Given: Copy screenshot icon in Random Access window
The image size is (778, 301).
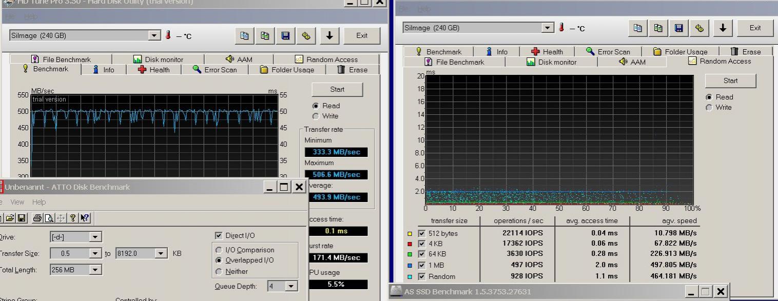Looking at the screenshot, I should [658, 28].
